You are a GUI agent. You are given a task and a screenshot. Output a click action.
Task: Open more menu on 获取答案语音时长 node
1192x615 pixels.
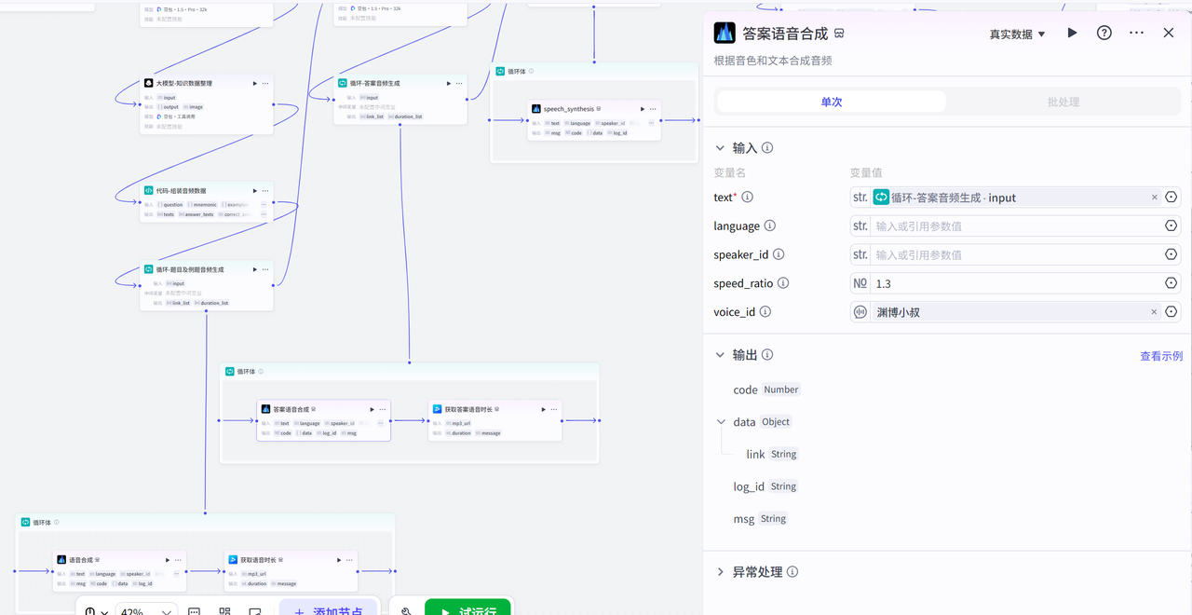pyautogui.click(x=553, y=409)
